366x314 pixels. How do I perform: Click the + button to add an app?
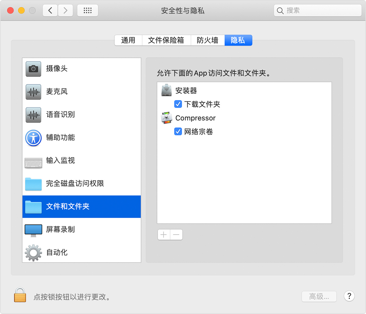pos(163,234)
